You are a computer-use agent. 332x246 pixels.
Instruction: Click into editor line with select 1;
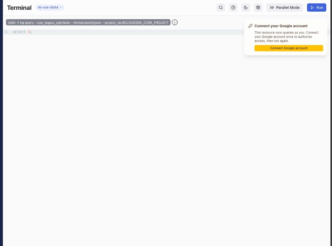[x=127, y=32]
